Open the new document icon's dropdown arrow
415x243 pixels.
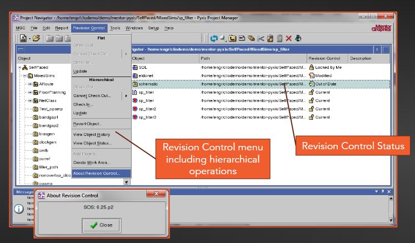pos(29,39)
